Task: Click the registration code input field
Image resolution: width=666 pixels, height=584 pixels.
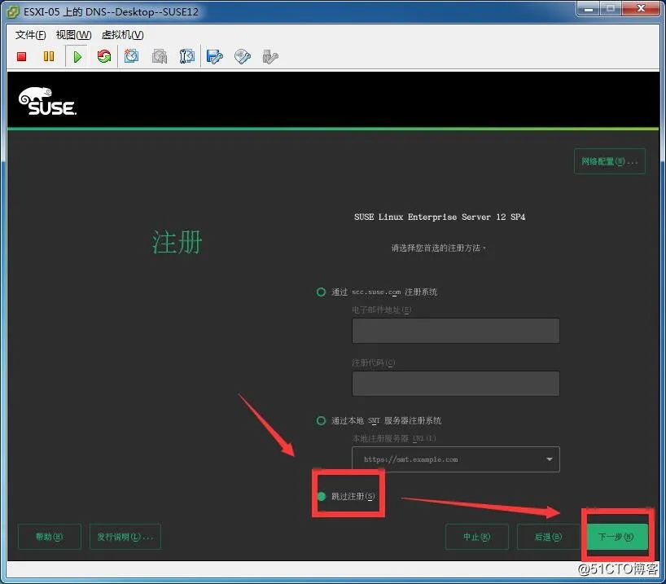Action: 456,384
